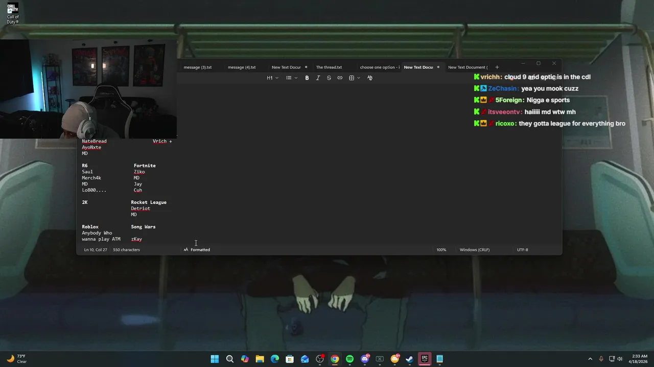Open OBS Studio from the taskbar
Screen dimensions: 654x367
(x=320, y=359)
